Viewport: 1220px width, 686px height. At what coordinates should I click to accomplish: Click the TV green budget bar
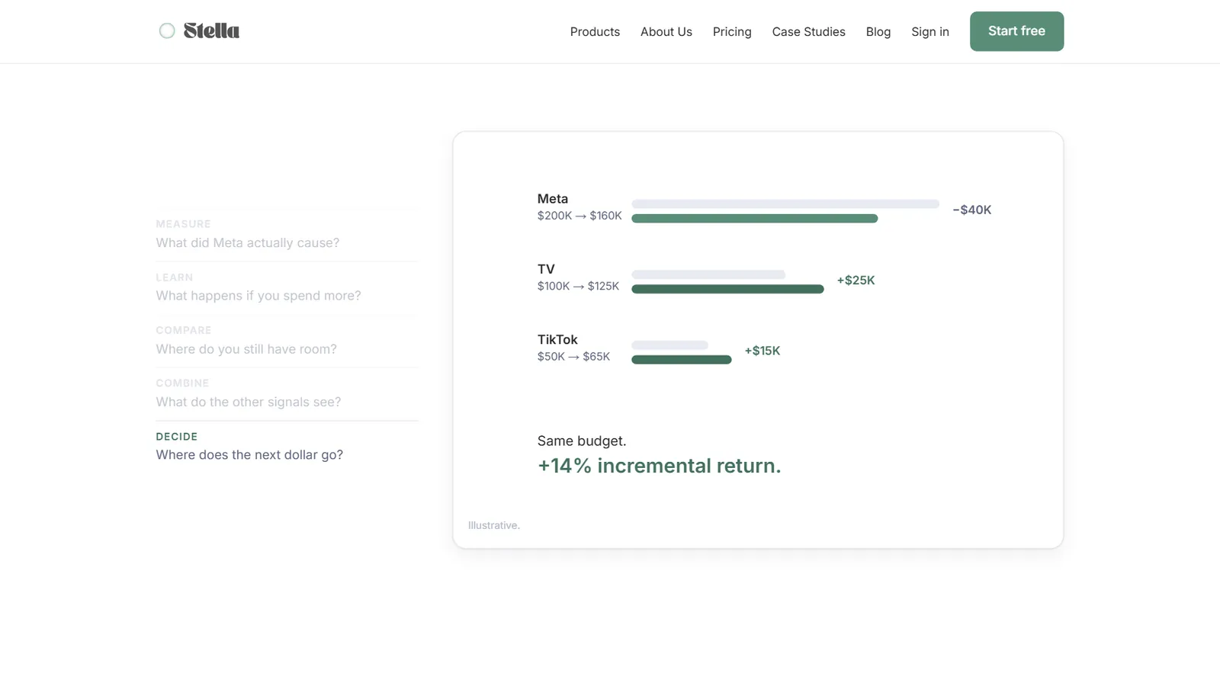[x=727, y=289]
